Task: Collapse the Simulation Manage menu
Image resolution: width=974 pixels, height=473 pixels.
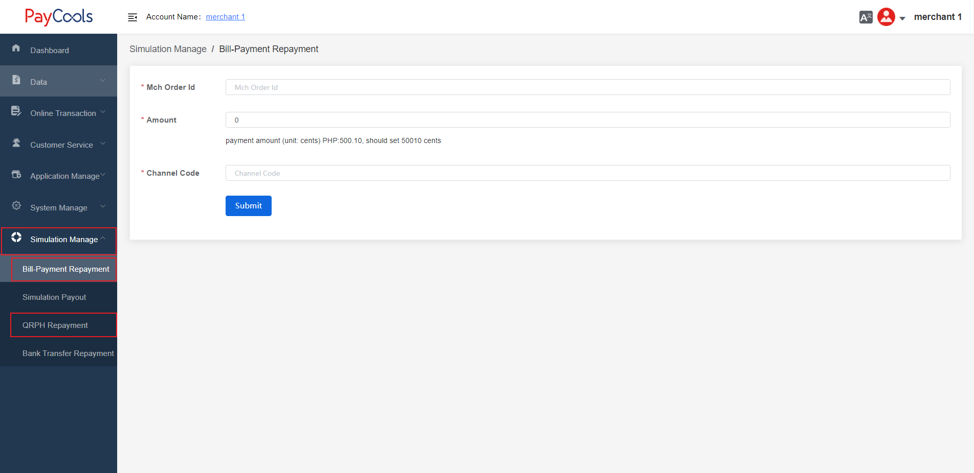Action: (64, 240)
